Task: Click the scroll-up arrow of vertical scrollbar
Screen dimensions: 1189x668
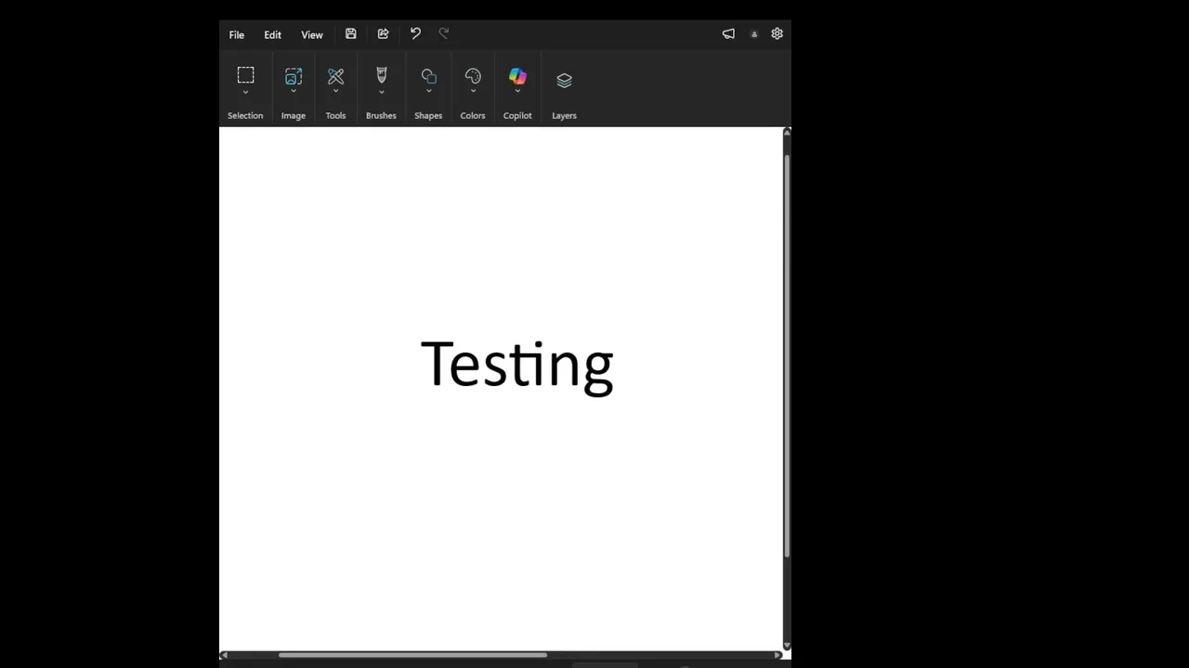Action: pyautogui.click(x=787, y=133)
